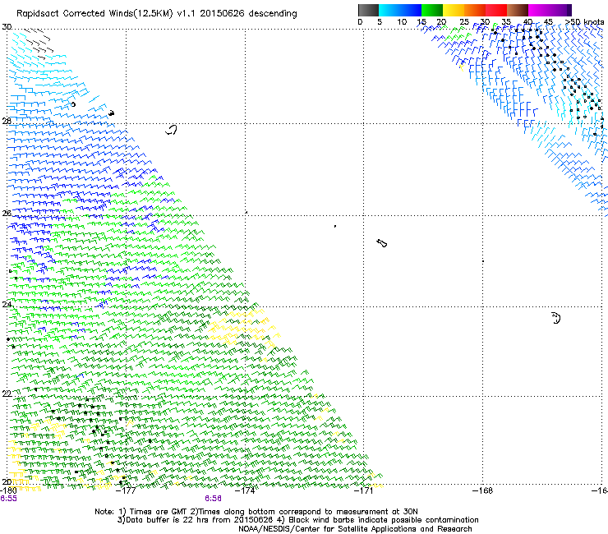The image size is (608, 534).
Task: Click the purple '6:55' swath time label
Action: (x=8, y=499)
